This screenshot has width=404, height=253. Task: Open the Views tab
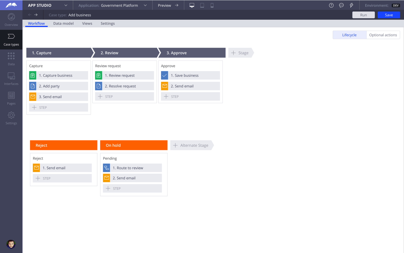[x=87, y=23]
